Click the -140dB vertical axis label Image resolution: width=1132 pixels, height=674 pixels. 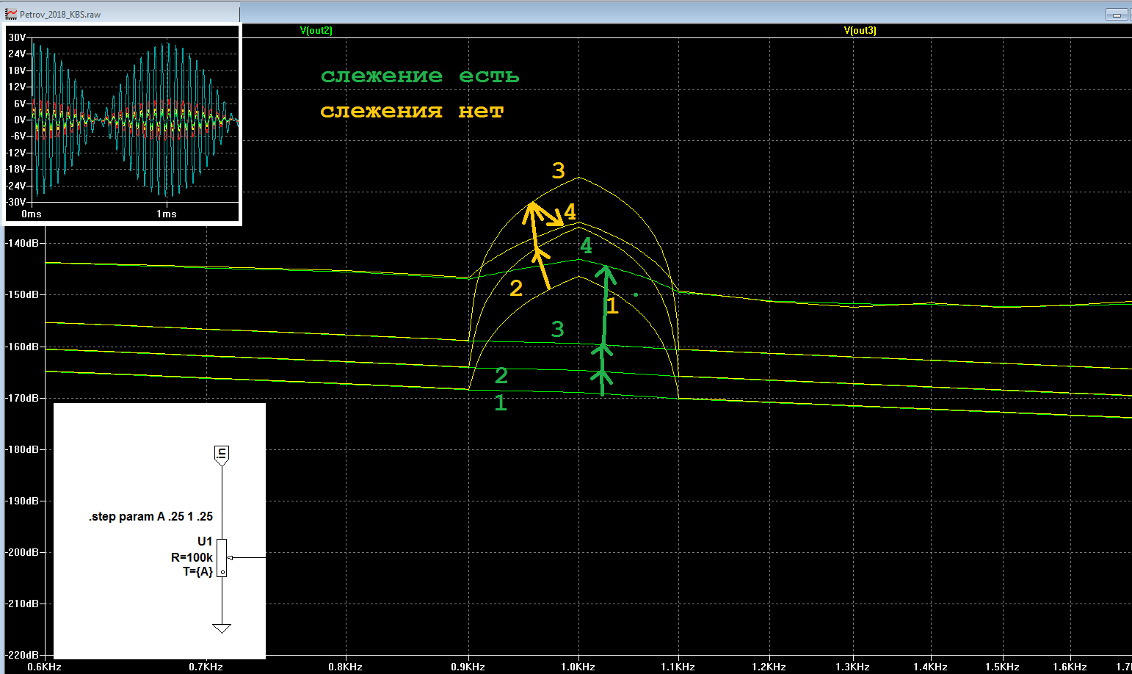pos(23,243)
